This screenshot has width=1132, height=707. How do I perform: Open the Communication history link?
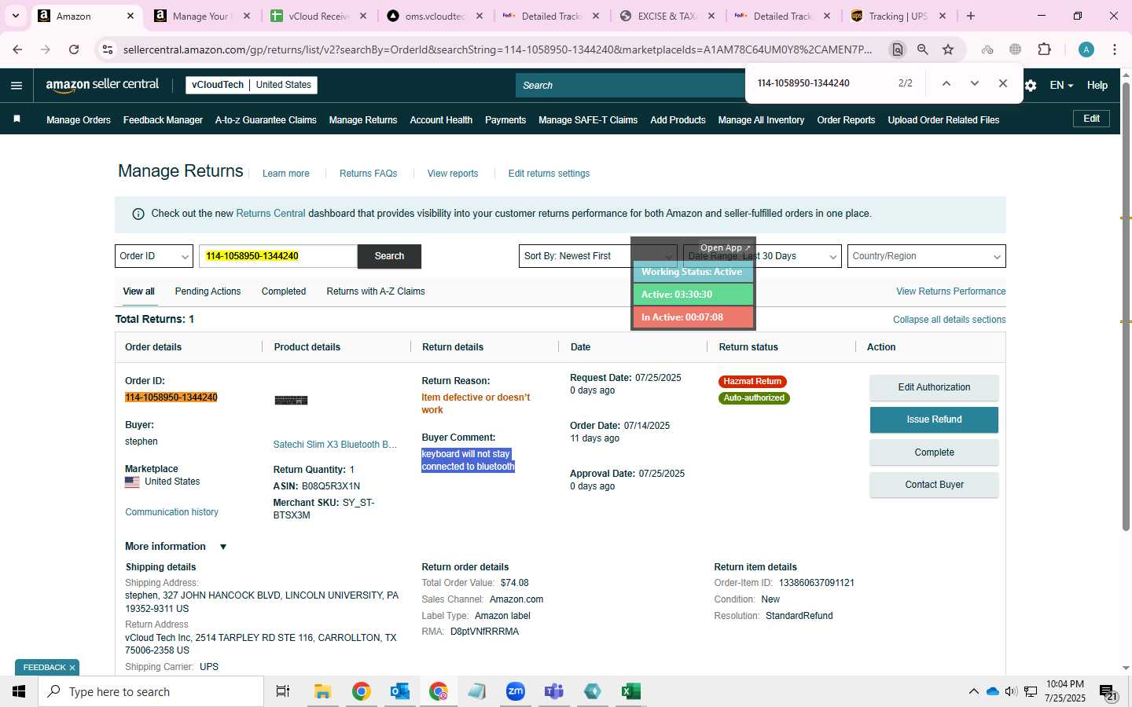point(171,512)
